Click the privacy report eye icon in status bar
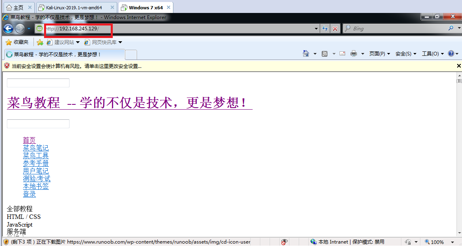 point(284,242)
